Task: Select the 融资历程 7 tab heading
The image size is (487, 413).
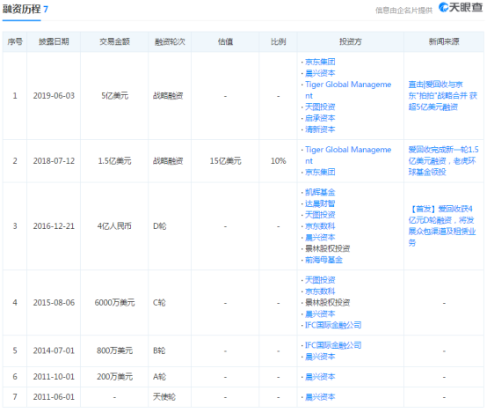Action: coord(25,10)
